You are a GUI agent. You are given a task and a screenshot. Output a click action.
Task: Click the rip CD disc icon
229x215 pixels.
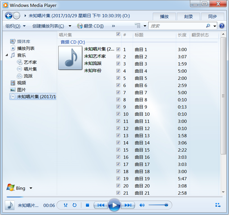tap(80, 26)
